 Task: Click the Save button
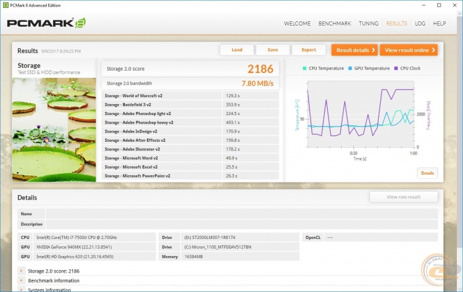pyautogui.click(x=272, y=50)
